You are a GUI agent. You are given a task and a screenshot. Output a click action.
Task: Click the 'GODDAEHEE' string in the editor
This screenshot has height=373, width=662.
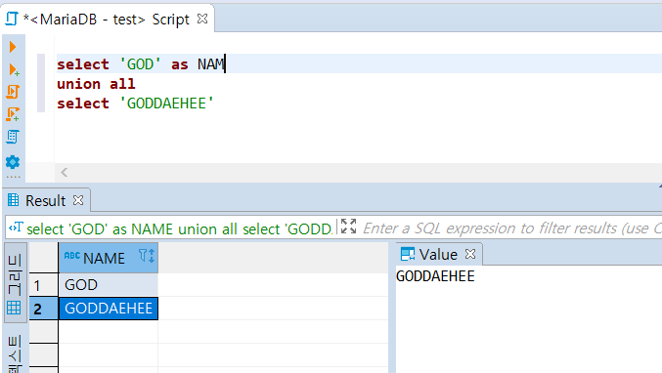click(x=166, y=104)
